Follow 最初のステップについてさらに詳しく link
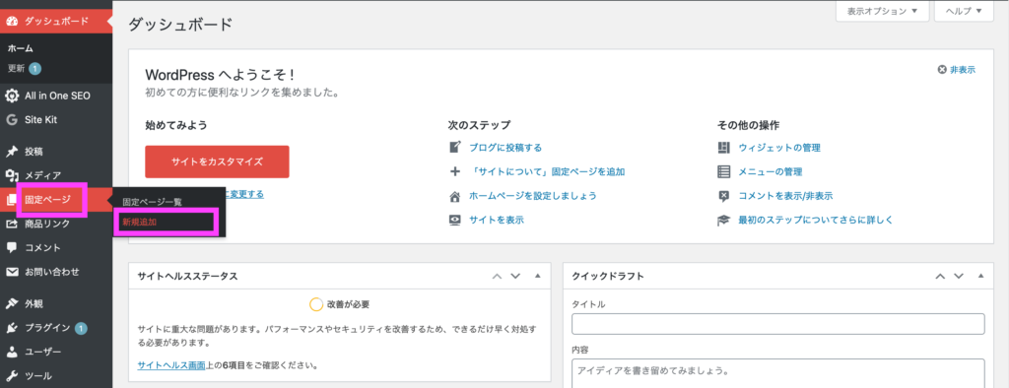The image size is (1009, 388). tap(815, 220)
